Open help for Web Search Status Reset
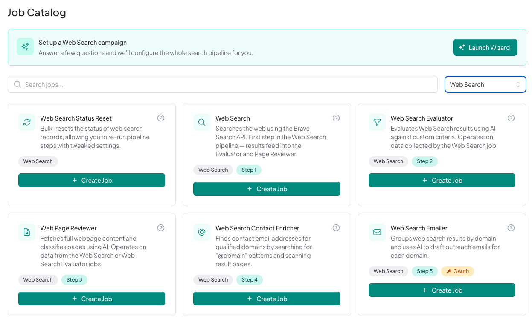Image resolution: width=532 pixels, height=322 pixels. 161,118
